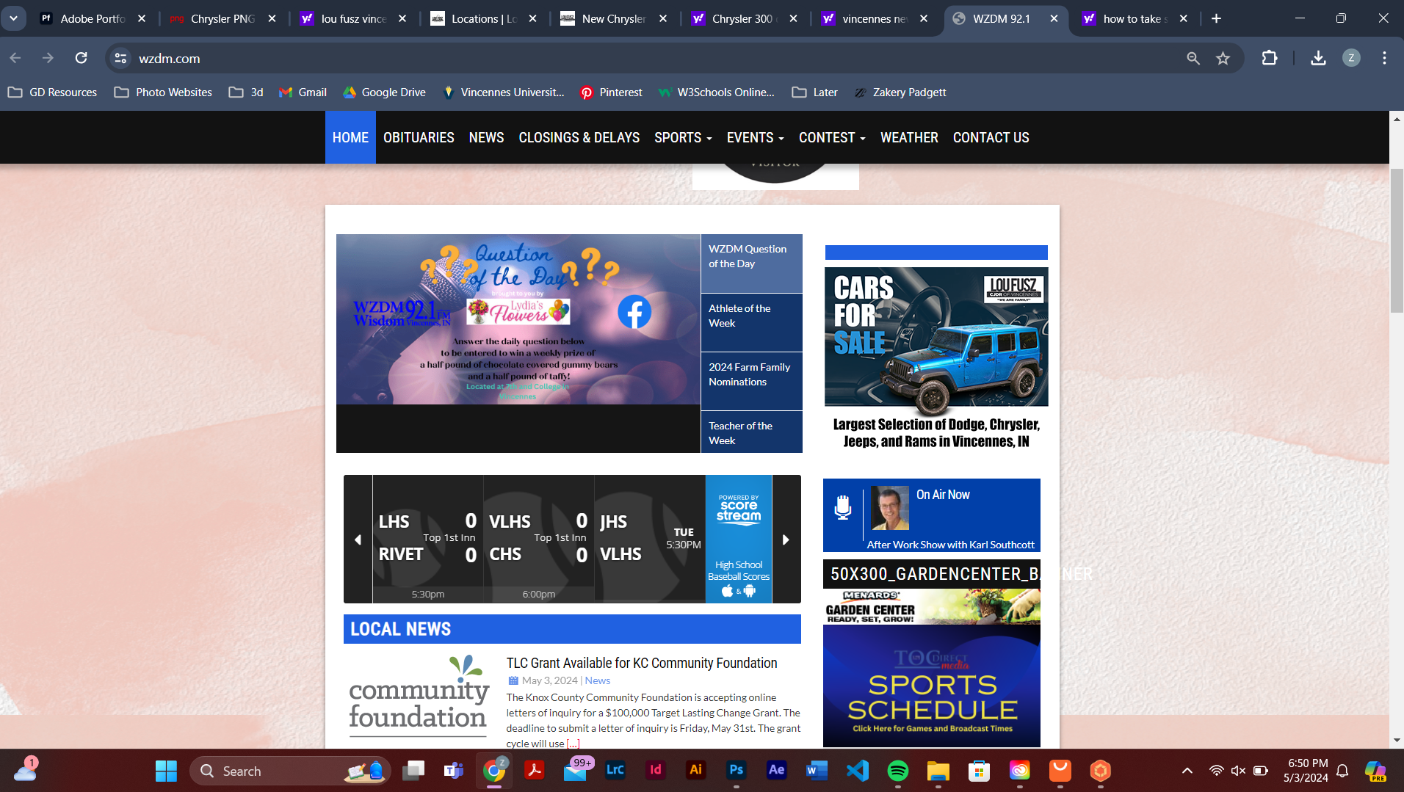Screen dimensions: 1404x792
Task: Open Chrome extensions puzzle icon
Action: click(x=1270, y=58)
